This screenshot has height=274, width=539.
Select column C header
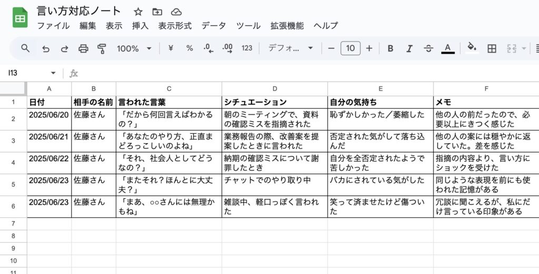(169, 89)
